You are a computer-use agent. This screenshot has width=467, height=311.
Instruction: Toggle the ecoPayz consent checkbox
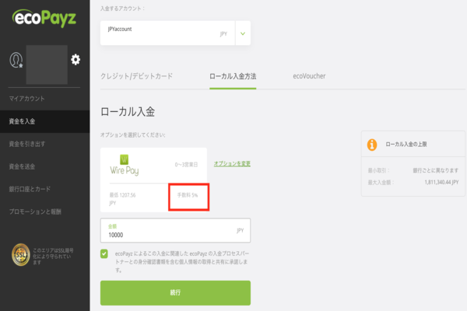click(104, 254)
